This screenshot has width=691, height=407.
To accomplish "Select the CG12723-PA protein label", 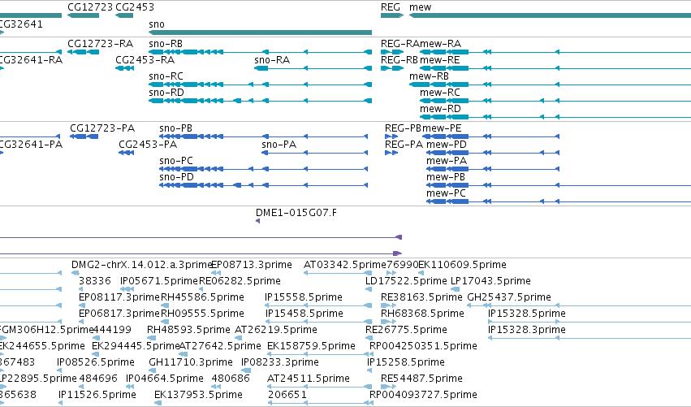I will coord(102,128).
